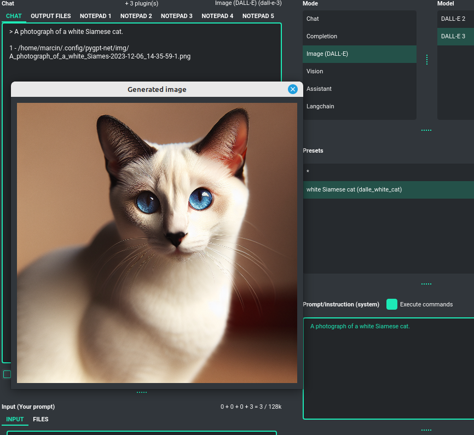Select the DALL-E 2 model
This screenshot has height=435, width=474.
(x=454, y=19)
